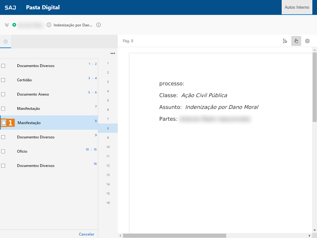Go to page 16 in page list

pos(108,203)
